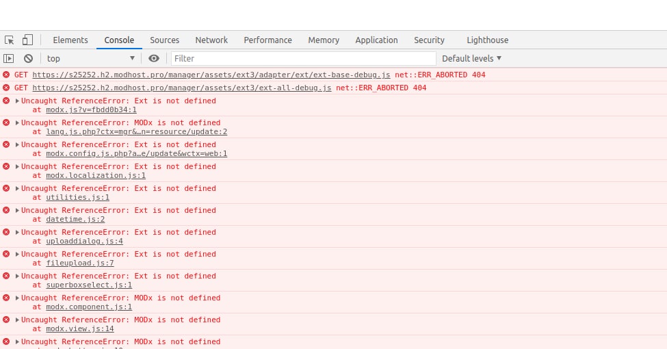Click error icon beside superboxselect.js error
Image resolution: width=667 pixels, height=349 pixels.
pos(6,276)
